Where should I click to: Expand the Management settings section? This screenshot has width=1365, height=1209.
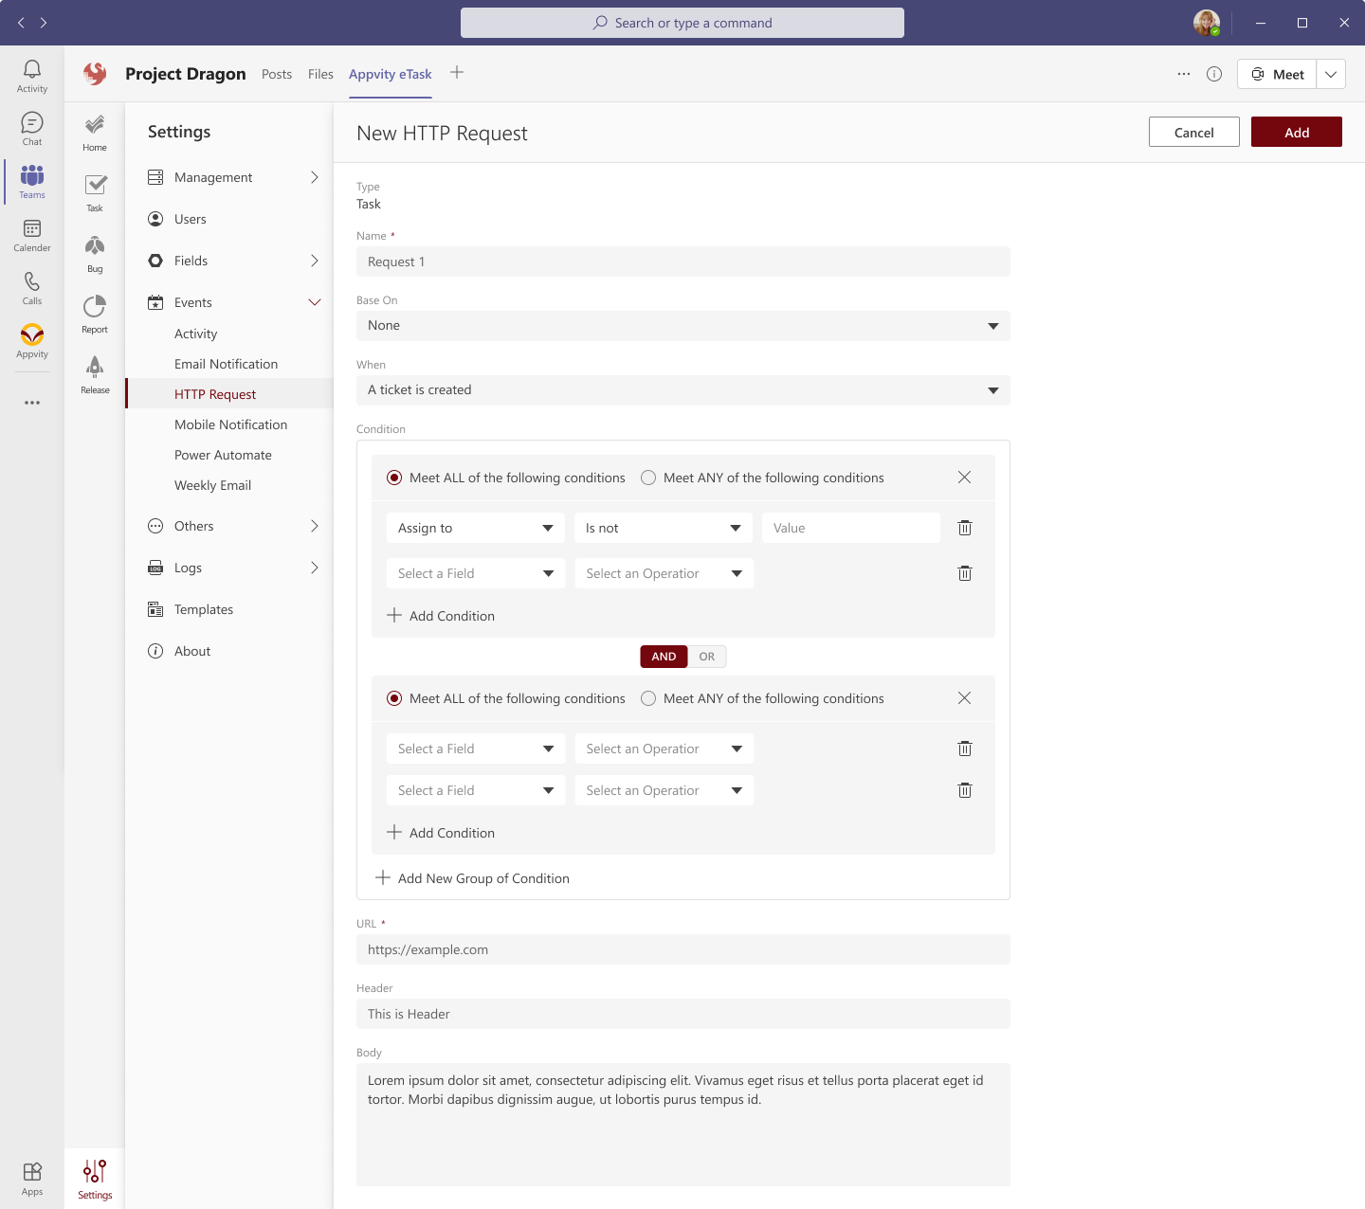[233, 177]
